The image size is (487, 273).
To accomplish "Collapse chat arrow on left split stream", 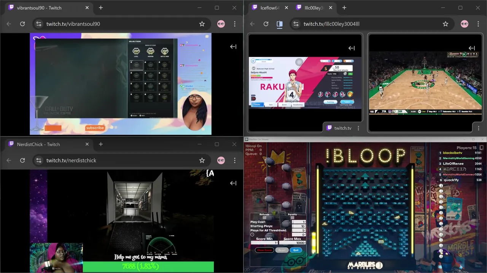I will pyautogui.click(x=352, y=48).
